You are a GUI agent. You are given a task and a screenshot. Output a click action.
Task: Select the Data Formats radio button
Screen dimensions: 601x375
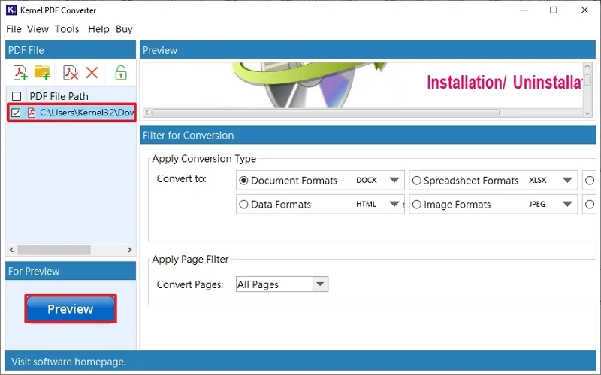pyautogui.click(x=243, y=205)
